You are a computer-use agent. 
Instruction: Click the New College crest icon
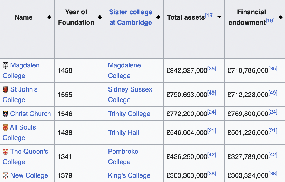tap(6, 175)
